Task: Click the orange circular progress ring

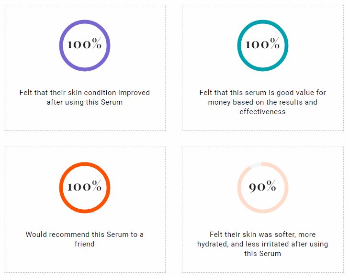Action: pyautogui.click(x=61, y=187)
